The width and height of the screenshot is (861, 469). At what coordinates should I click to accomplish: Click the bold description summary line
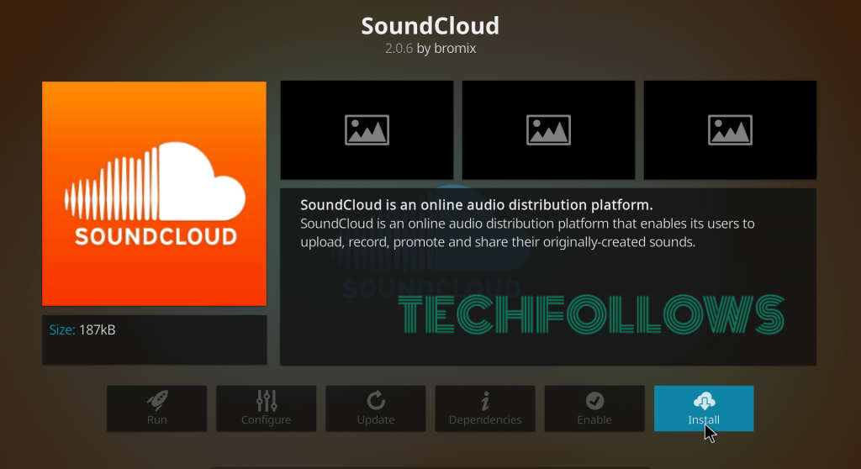(476, 205)
